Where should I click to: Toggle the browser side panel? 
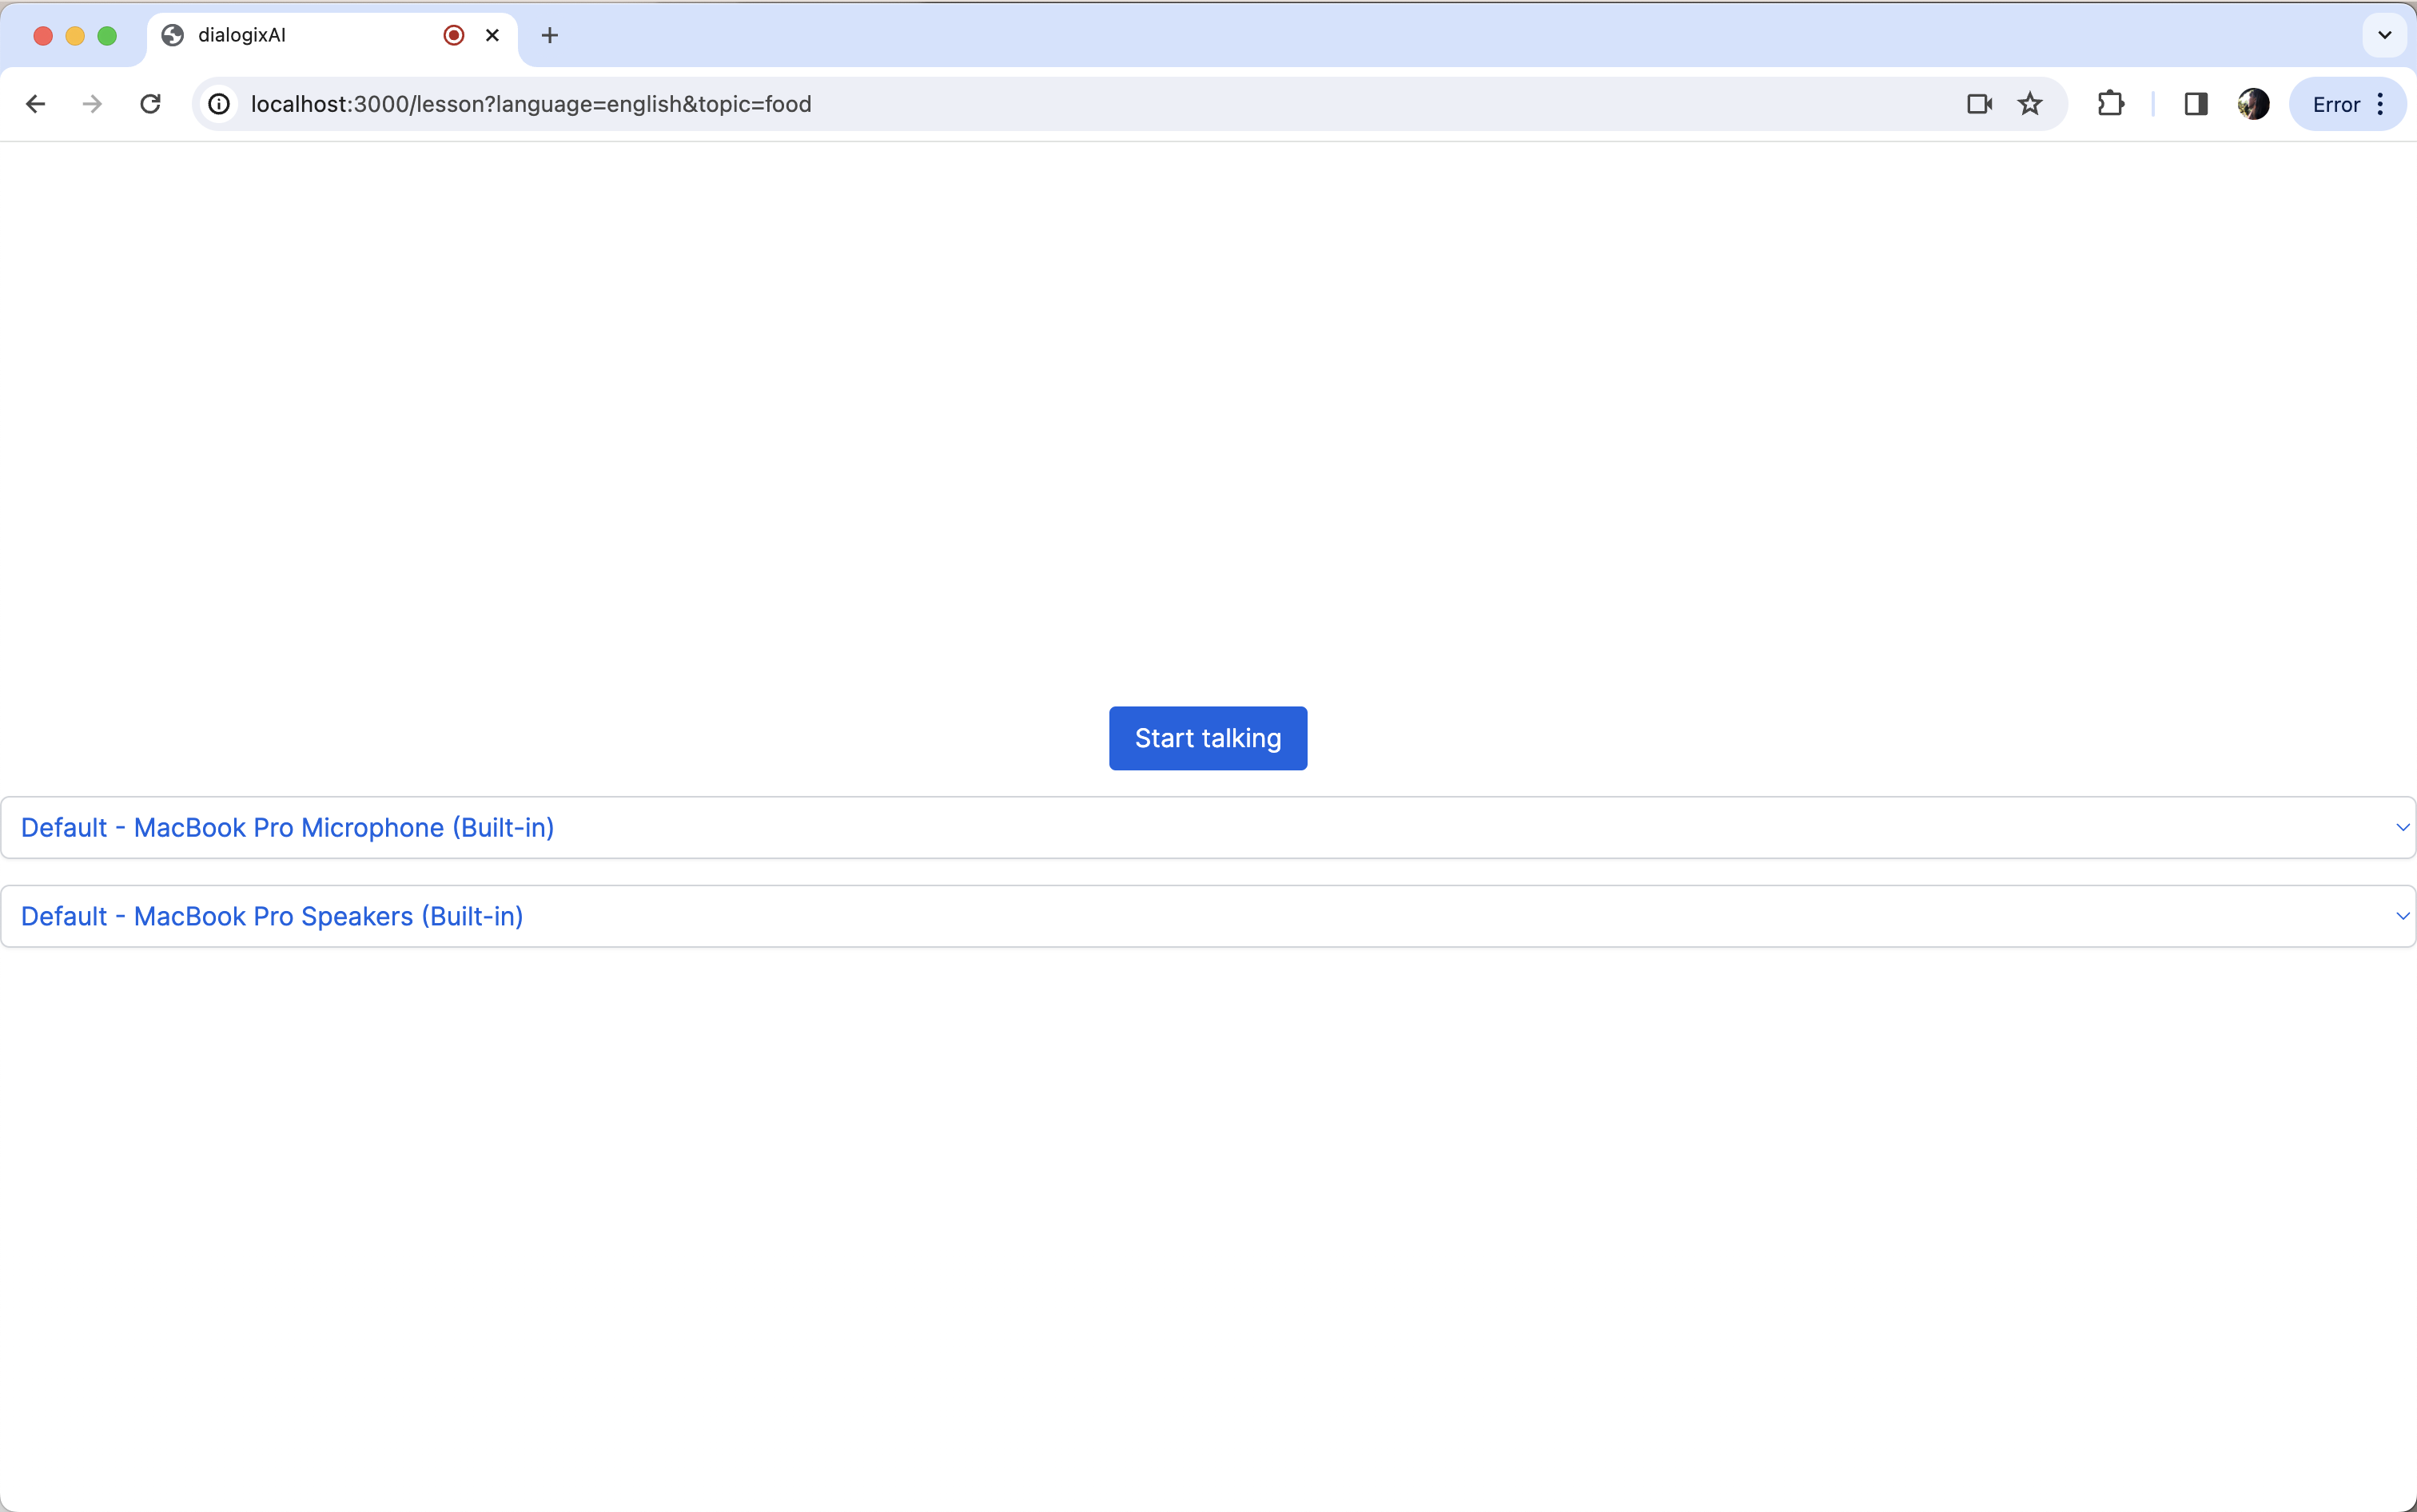click(x=2196, y=104)
